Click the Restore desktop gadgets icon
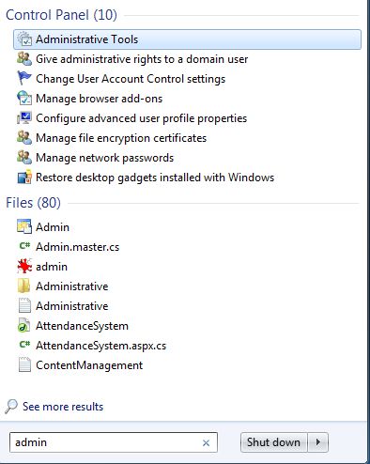 24,178
